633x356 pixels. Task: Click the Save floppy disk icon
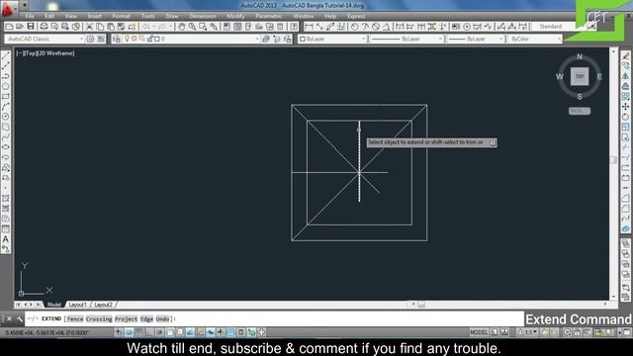31,27
